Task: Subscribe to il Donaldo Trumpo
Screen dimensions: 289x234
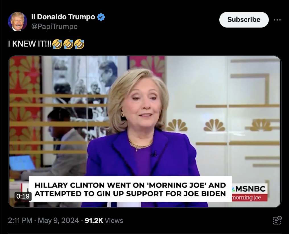Action: click(x=244, y=20)
